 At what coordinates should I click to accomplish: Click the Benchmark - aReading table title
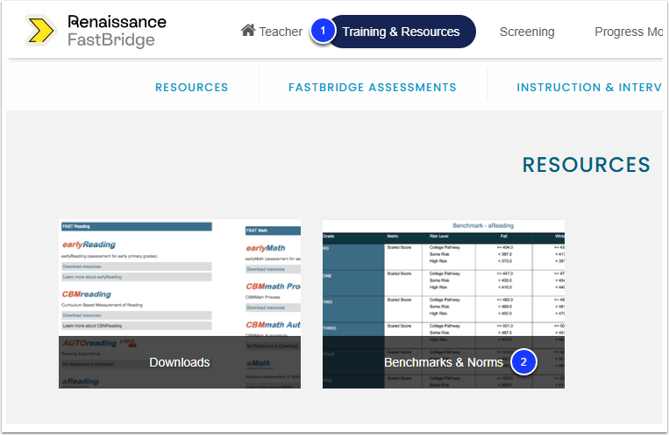point(483,225)
